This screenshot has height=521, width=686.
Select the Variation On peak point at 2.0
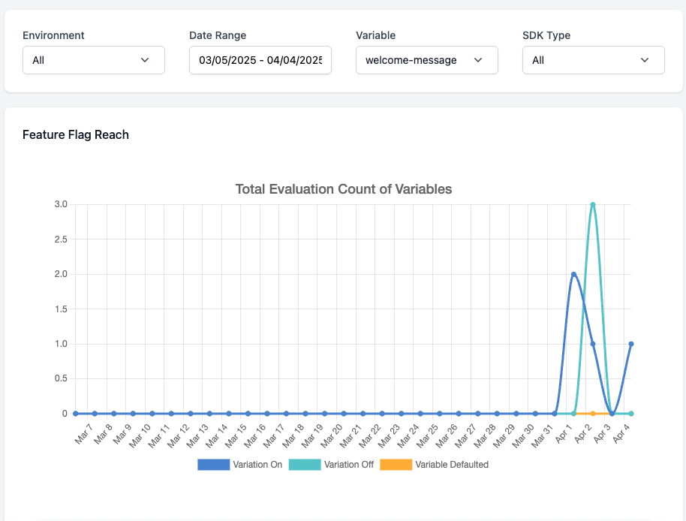pos(573,274)
